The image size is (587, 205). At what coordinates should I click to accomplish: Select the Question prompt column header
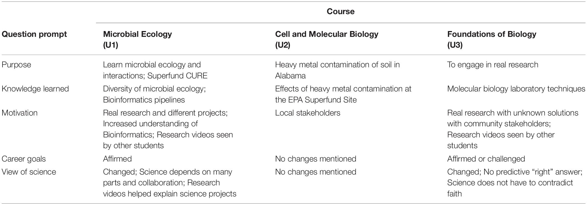34,34
